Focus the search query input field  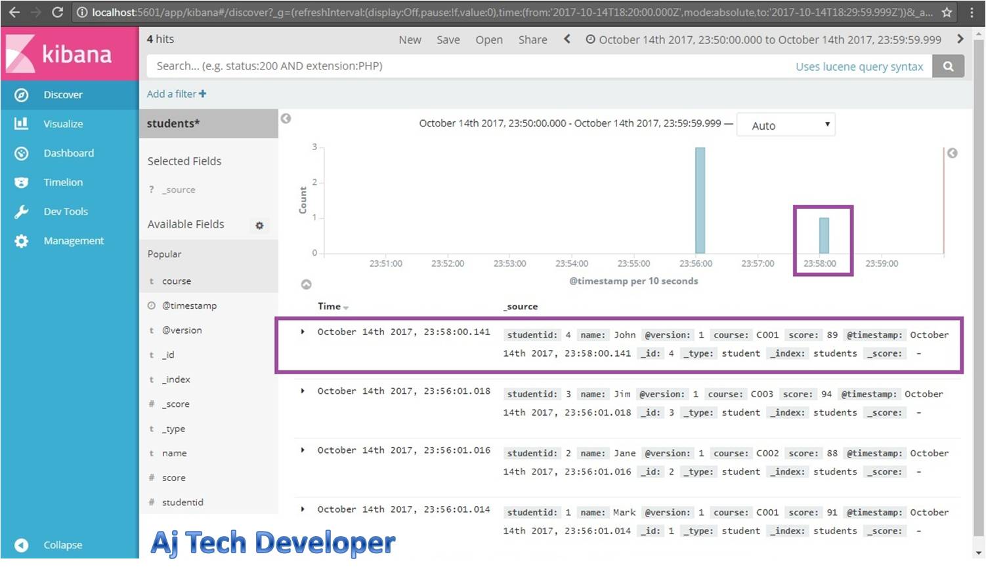point(460,66)
